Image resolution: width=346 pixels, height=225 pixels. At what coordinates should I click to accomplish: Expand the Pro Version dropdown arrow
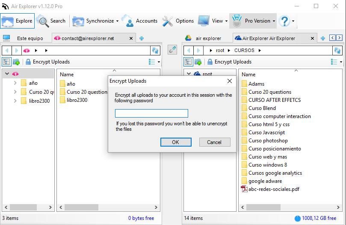(274, 21)
